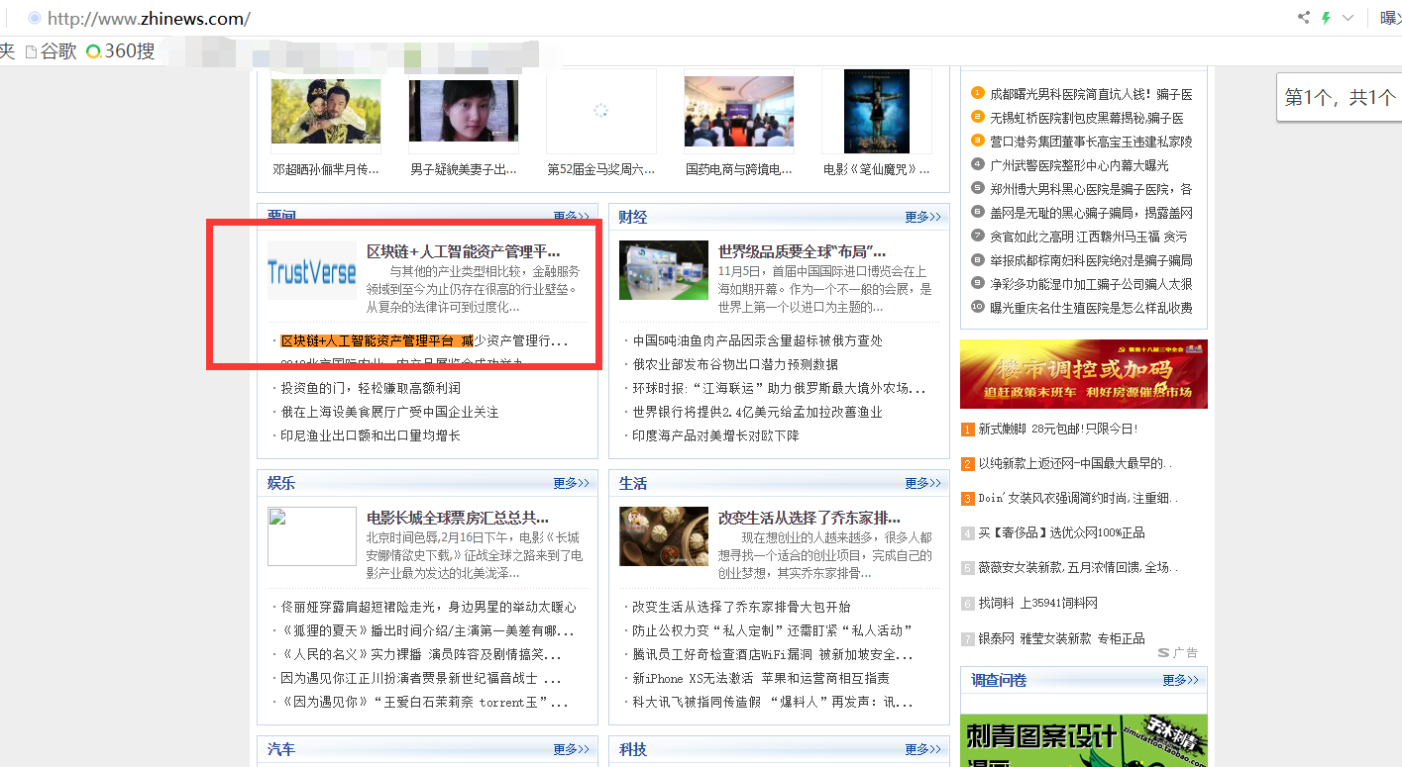
Task: Click 更多>> in the 娱乐 section
Action: tap(572, 483)
